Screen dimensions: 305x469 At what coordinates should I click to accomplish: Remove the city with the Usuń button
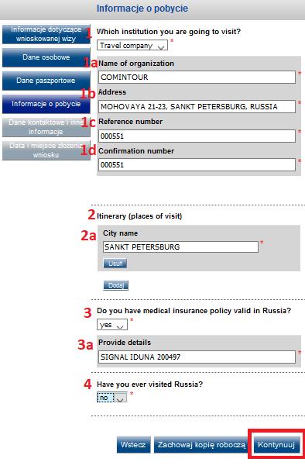point(115,264)
